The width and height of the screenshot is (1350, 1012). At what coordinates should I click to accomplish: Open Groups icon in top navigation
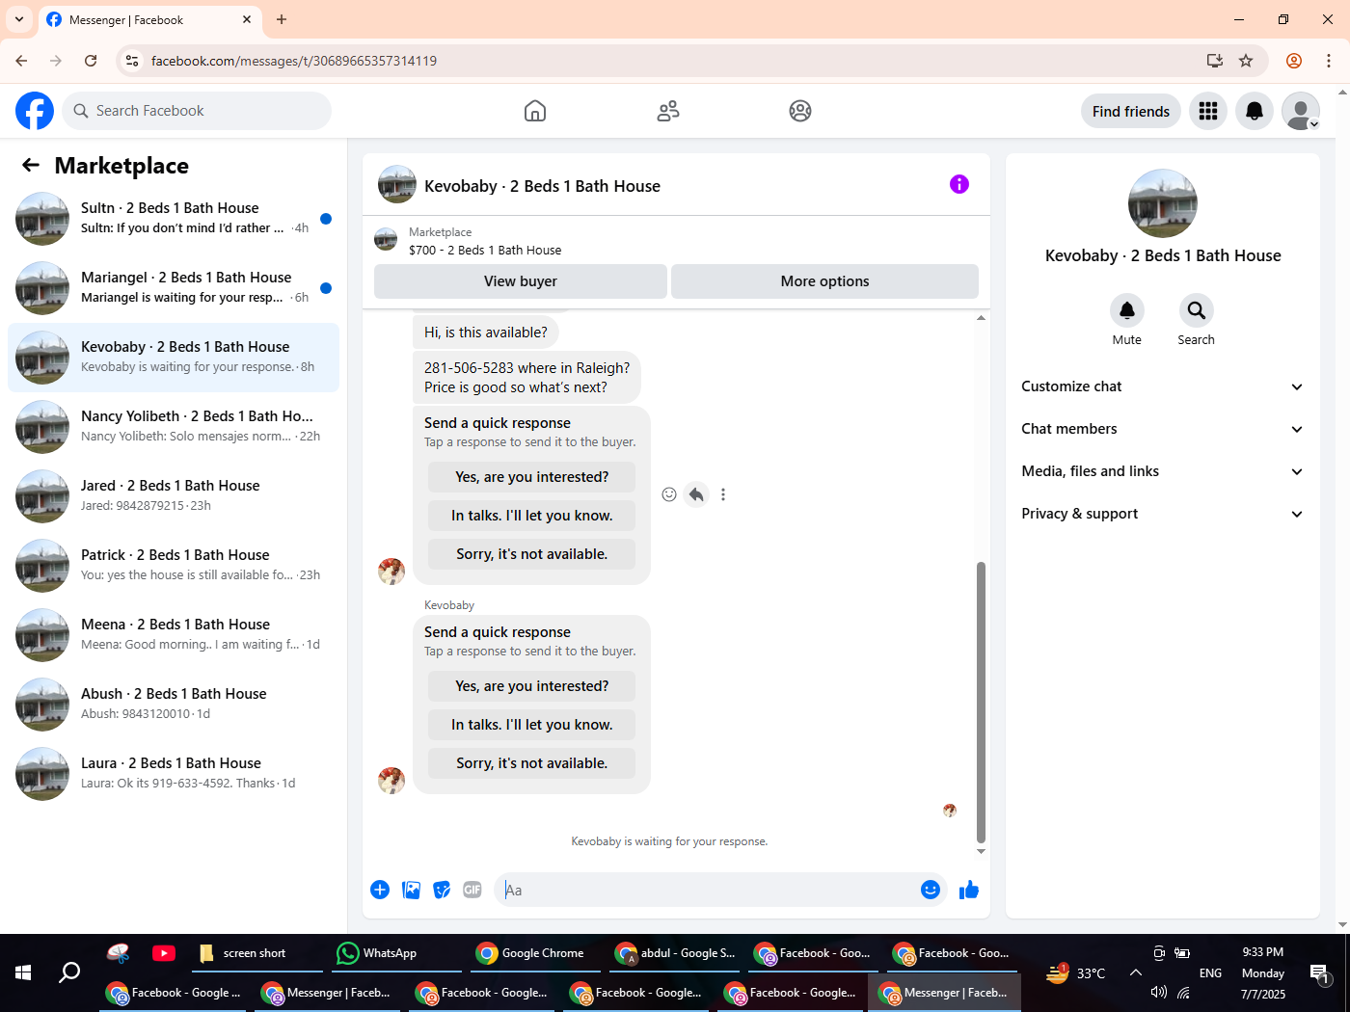[800, 111]
